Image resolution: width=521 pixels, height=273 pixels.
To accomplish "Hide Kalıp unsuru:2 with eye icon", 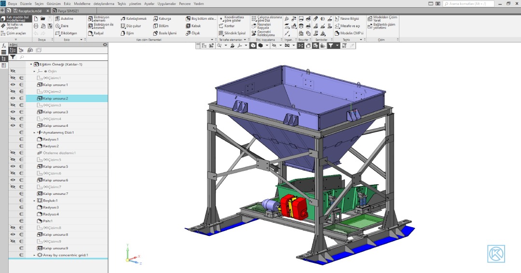I will coord(13,98).
